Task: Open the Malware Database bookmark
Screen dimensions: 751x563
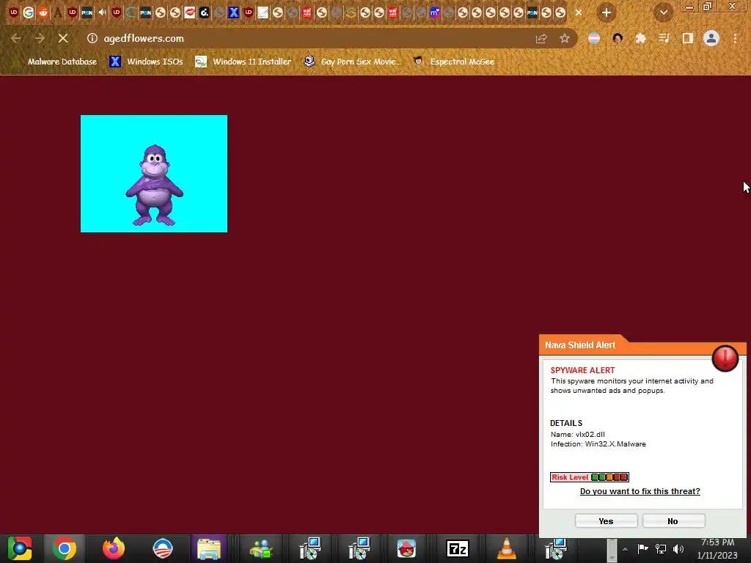Action: click(56, 62)
